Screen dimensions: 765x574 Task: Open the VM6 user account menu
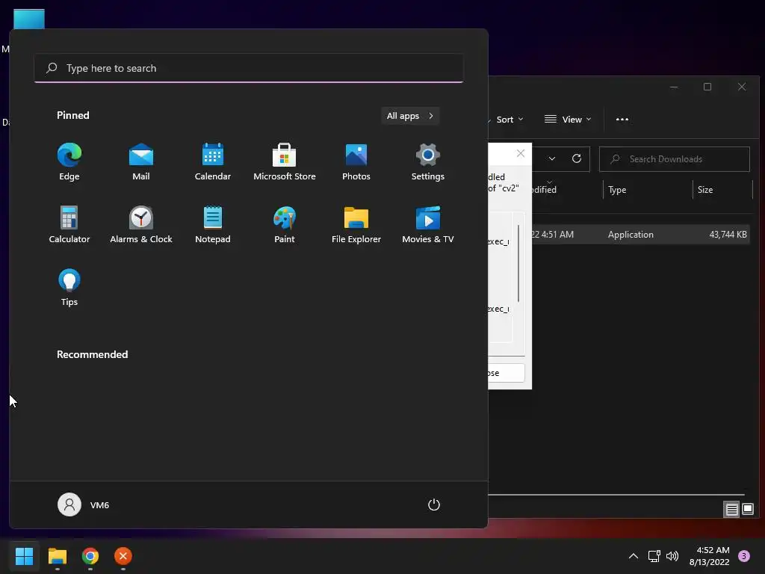(84, 504)
